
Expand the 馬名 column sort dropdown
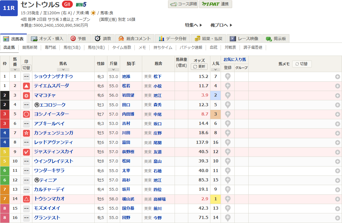[x=63, y=70]
